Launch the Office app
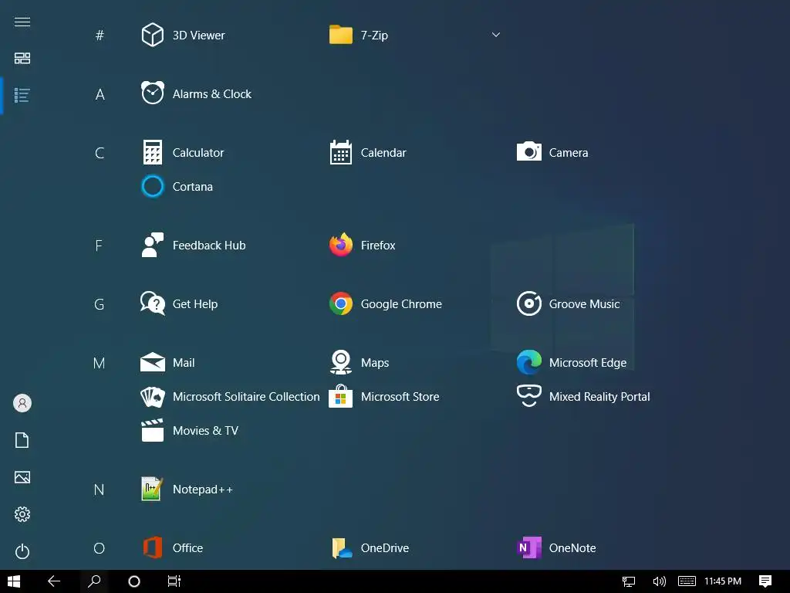Screen dimensions: 790x593 tap(172, 548)
